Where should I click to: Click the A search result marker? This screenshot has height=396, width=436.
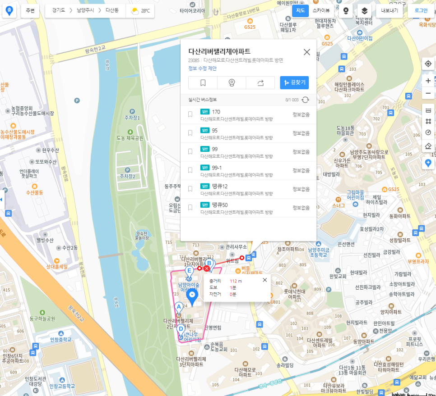pyautogui.click(x=179, y=309)
